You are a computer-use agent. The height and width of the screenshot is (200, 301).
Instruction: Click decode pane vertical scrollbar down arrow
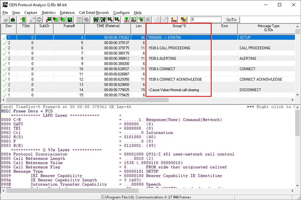pos(297,186)
